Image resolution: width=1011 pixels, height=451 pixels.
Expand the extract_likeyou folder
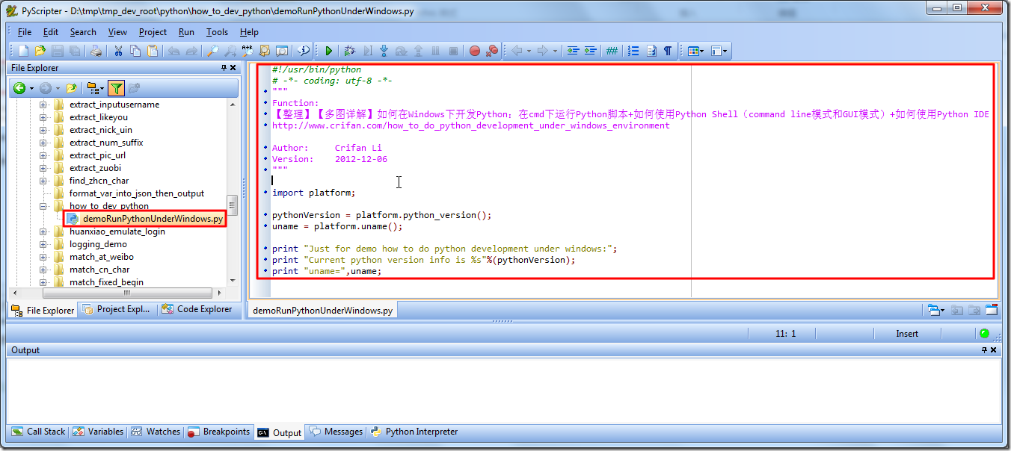[x=43, y=117]
